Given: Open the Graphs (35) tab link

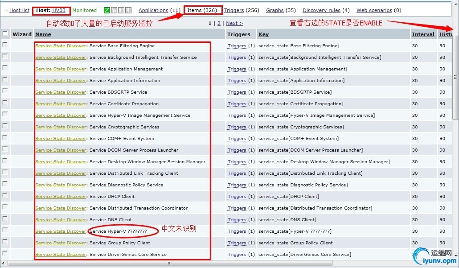Looking at the screenshot, I should (x=275, y=10).
